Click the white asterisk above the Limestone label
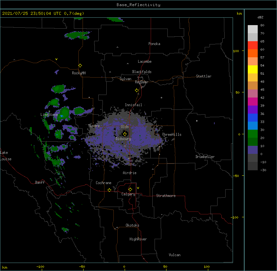This screenshot has width=277, height=271. pyautogui.click(x=49, y=111)
